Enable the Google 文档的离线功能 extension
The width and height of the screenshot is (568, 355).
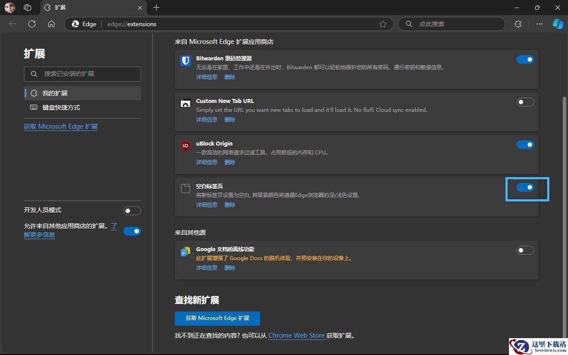(x=525, y=250)
